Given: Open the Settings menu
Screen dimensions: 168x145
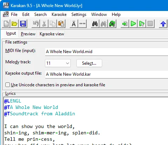Looking at the screenshot, I should pos(79,14).
